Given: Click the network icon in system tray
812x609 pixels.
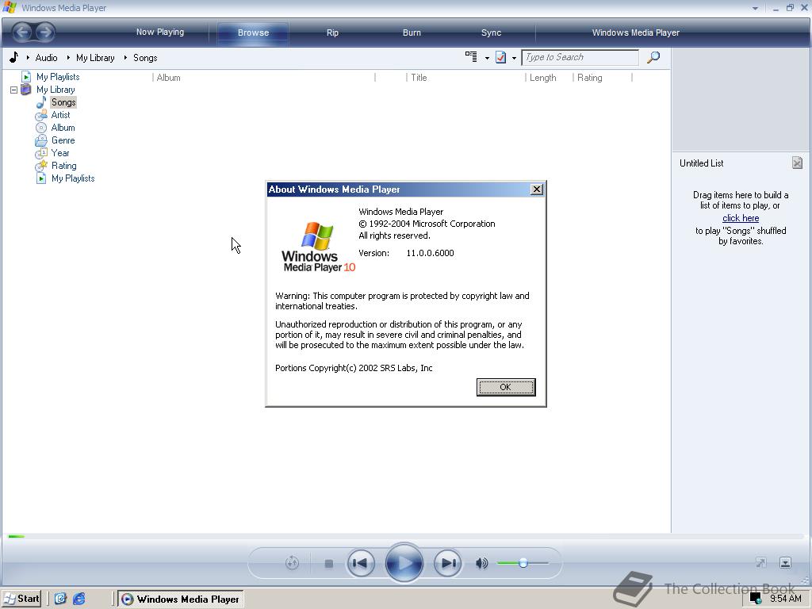Looking at the screenshot, I should [x=756, y=599].
